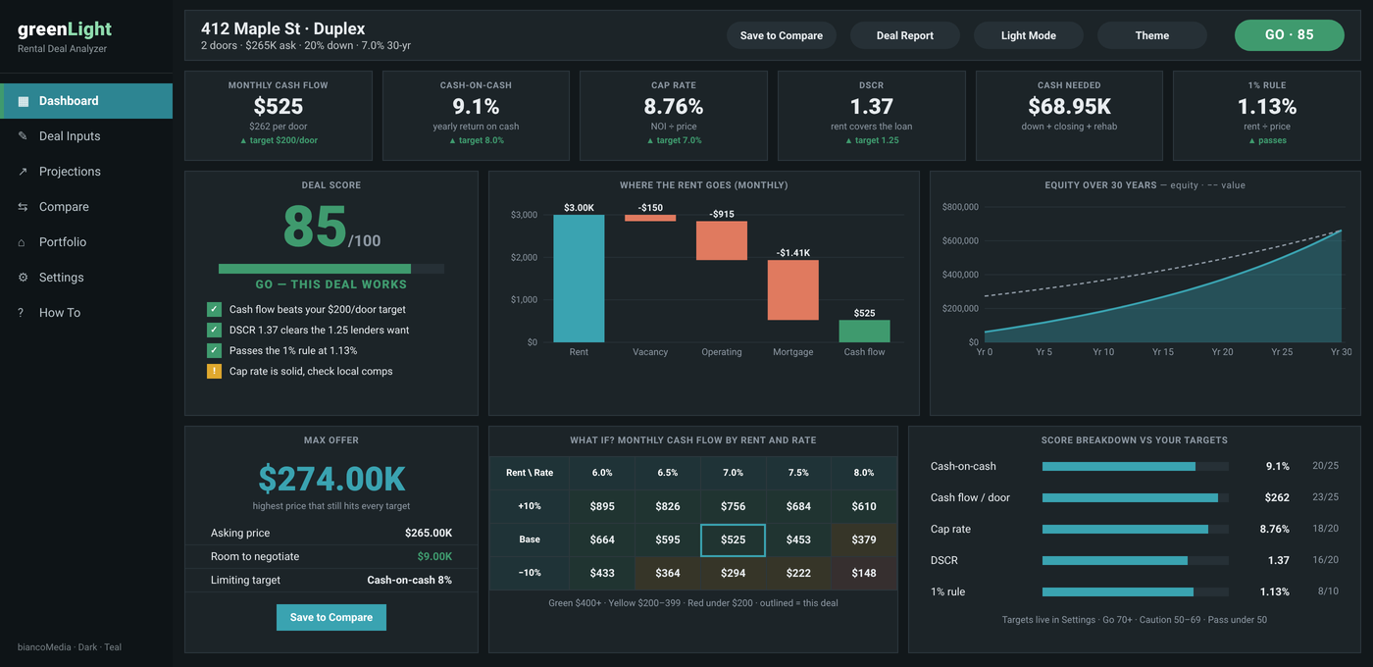The width and height of the screenshot is (1373, 667).
Task: Open the Dashboard menu item
Action: 86,101
